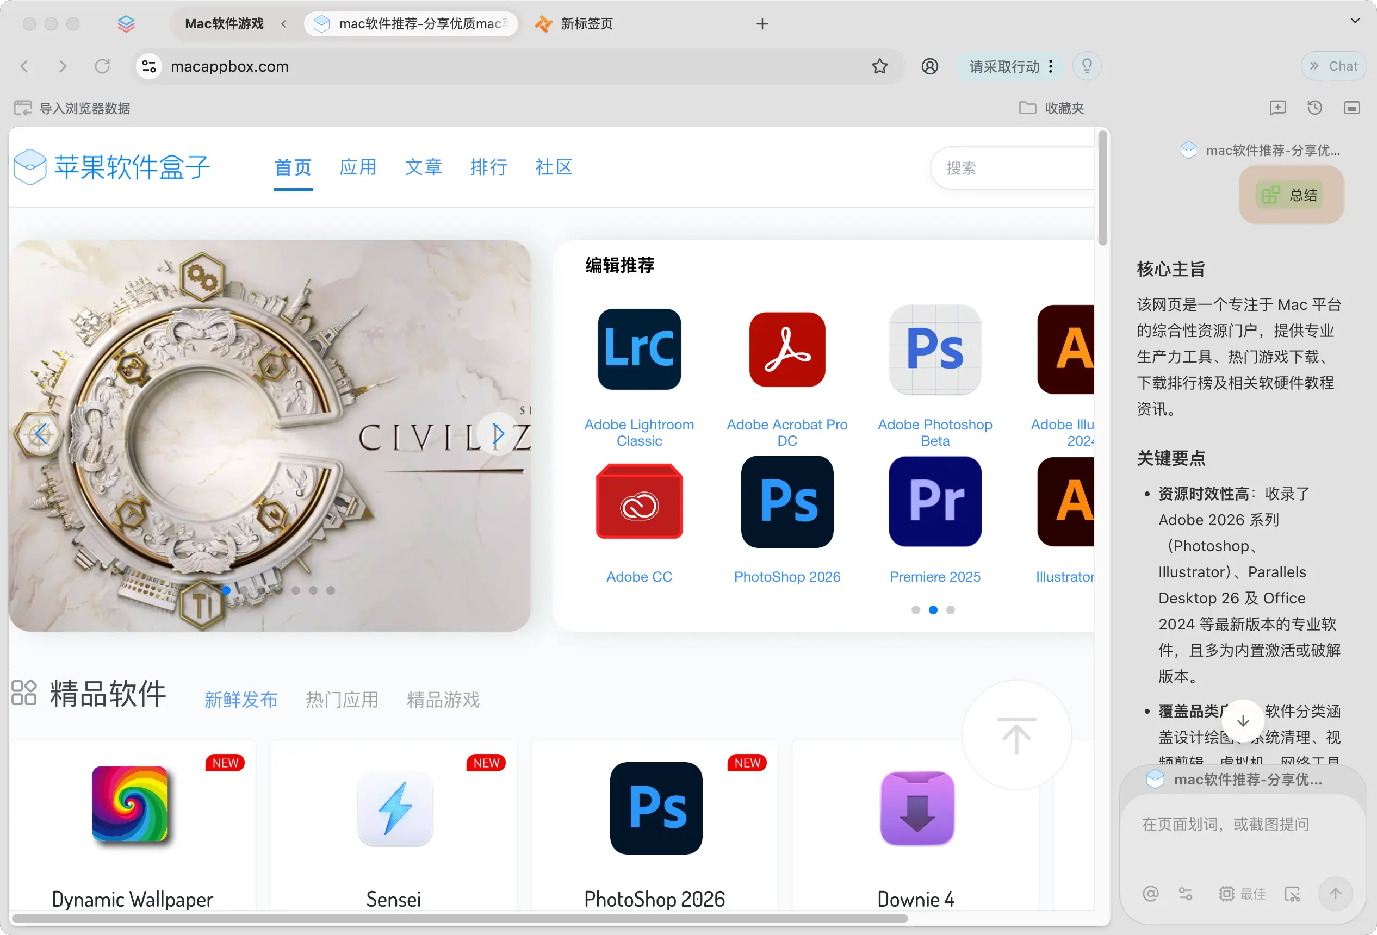Open Adobe CC app icon

pyautogui.click(x=640, y=502)
